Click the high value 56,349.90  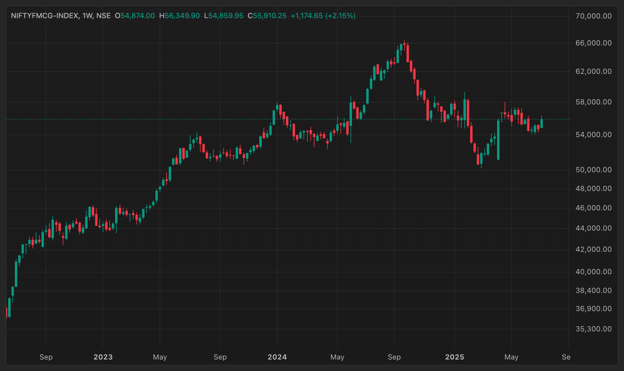point(182,16)
